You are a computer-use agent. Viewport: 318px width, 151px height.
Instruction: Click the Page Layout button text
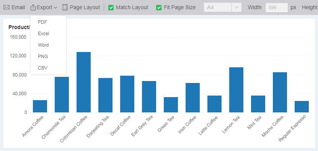85,8
